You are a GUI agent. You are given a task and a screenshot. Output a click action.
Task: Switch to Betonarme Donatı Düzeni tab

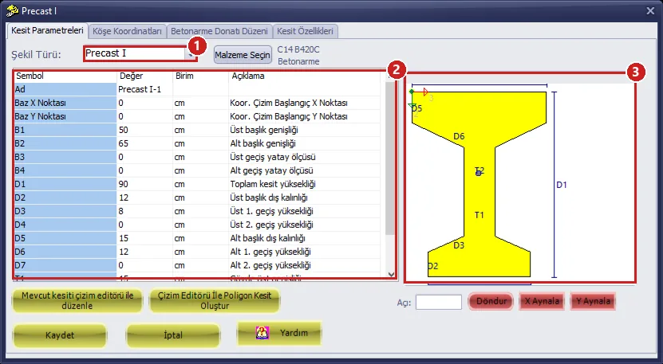(219, 31)
